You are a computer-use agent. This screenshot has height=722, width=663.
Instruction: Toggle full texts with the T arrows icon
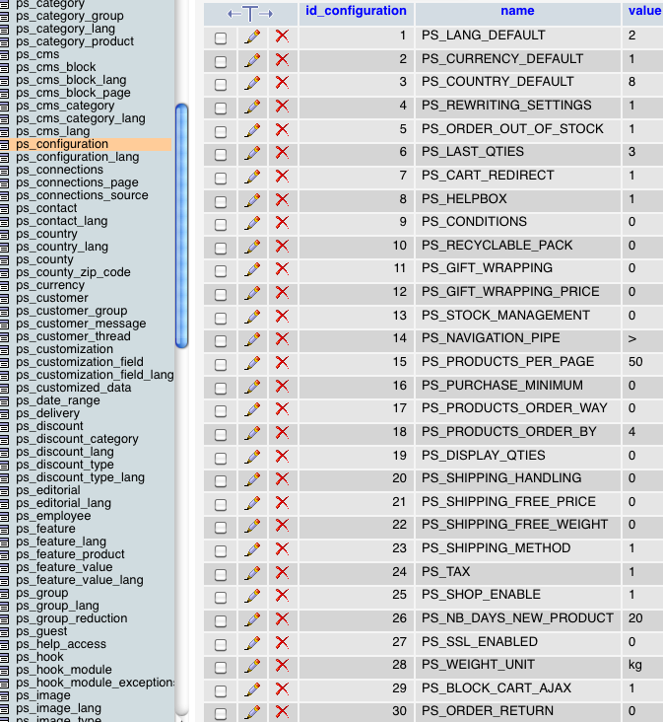(250, 14)
